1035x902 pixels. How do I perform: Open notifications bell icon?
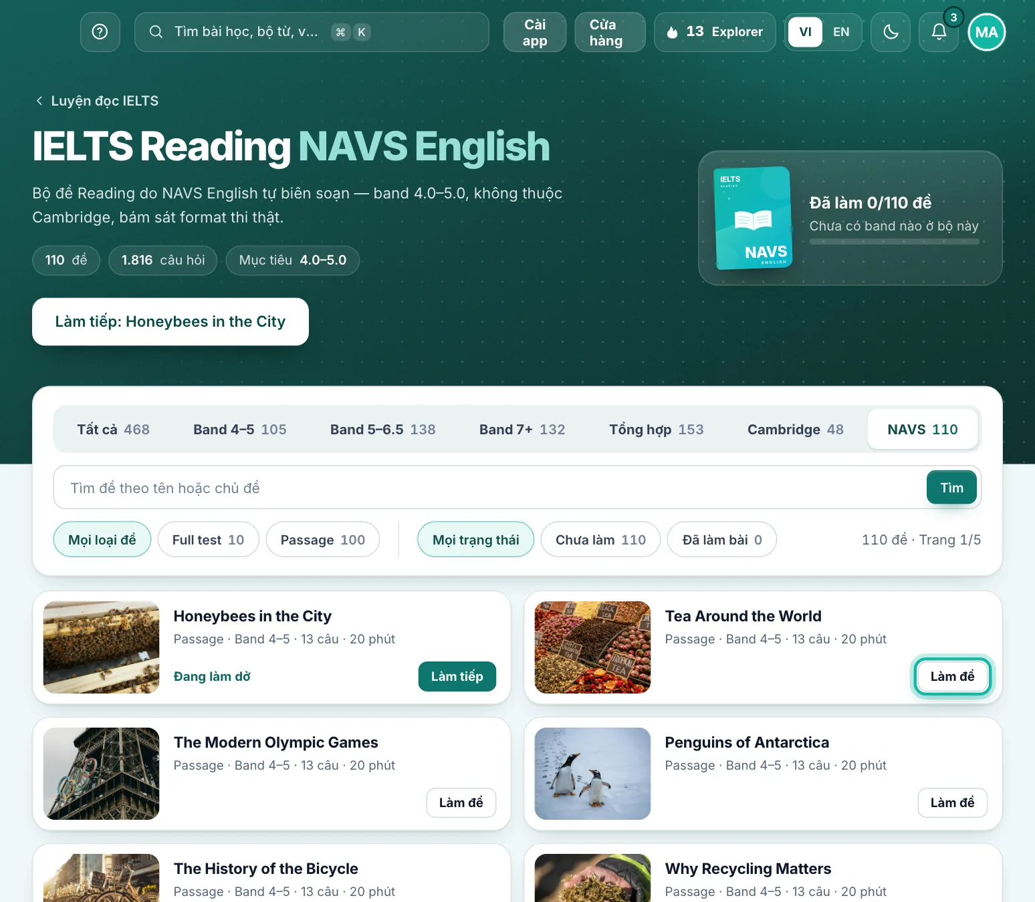click(x=939, y=32)
